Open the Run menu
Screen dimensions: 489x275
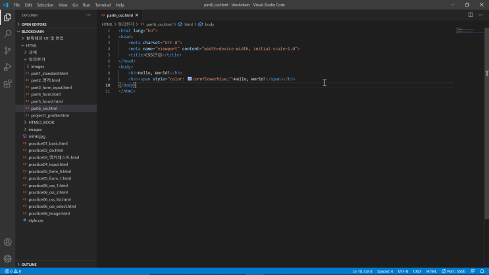tap(86, 5)
